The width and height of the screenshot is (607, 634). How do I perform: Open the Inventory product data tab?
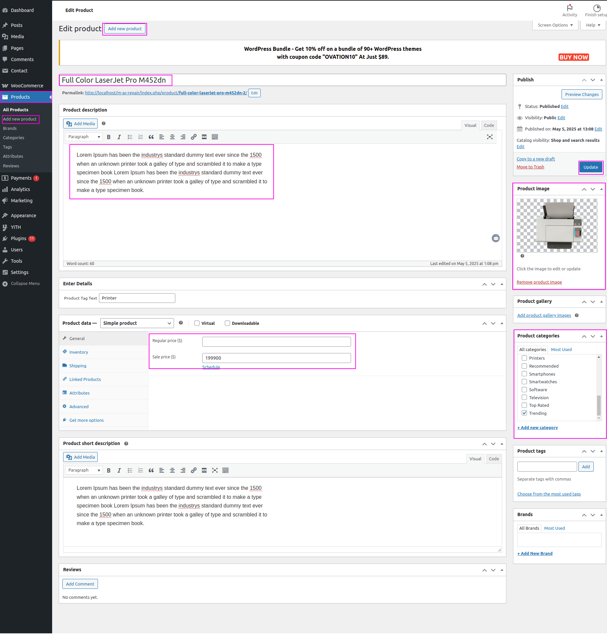[x=79, y=352]
